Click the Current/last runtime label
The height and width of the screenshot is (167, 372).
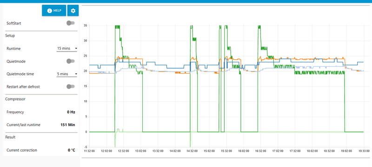(x=23, y=125)
